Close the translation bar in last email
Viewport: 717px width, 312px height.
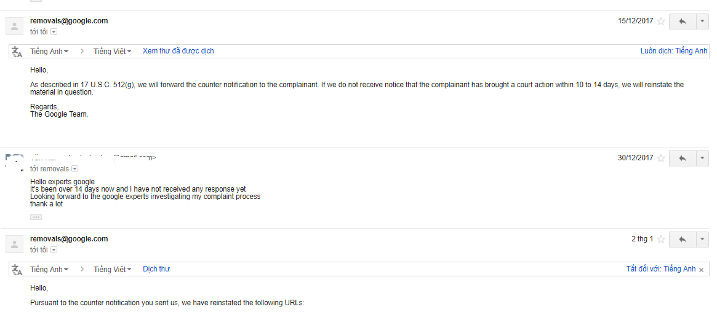[x=702, y=270]
